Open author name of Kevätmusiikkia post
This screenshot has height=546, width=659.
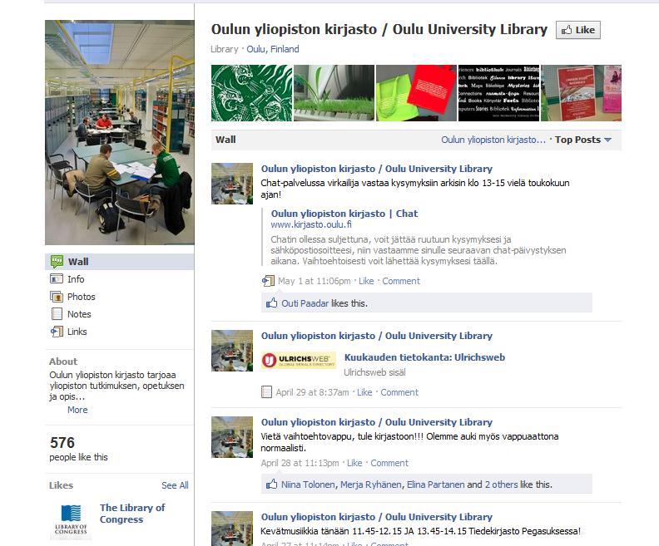tap(377, 517)
